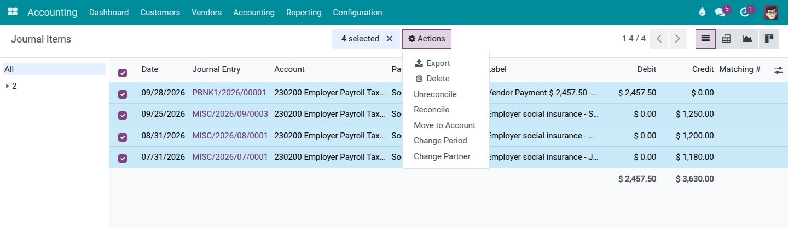Image resolution: width=788 pixels, height=229 pixels.
Task: Click the $ 1,180.00 credit cell
Action: pos(695,157)
